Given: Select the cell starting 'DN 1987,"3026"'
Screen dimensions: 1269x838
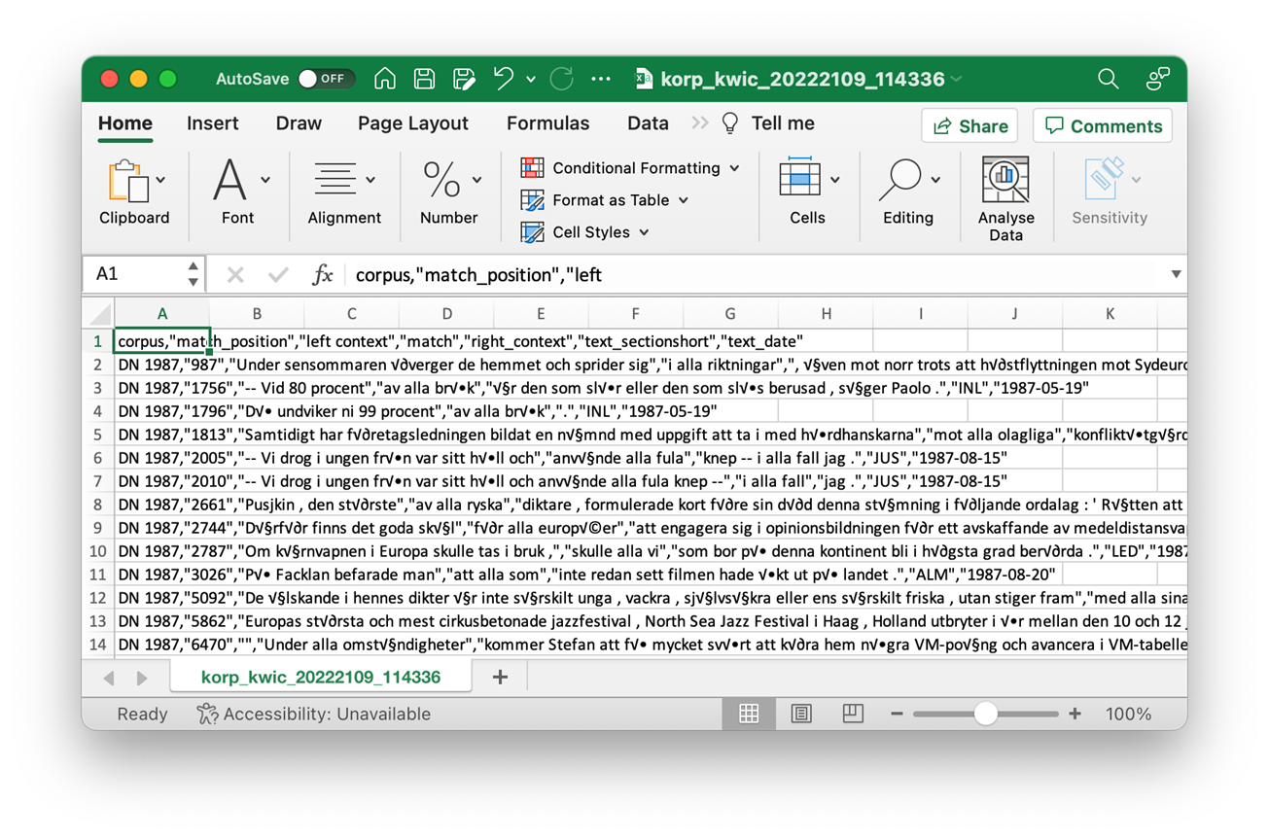Looking at the screenshot, I should [162, 575].
